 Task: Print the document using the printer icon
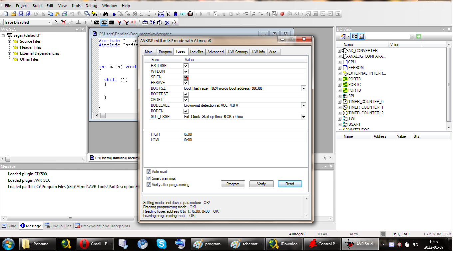click(x=65, y=14)
